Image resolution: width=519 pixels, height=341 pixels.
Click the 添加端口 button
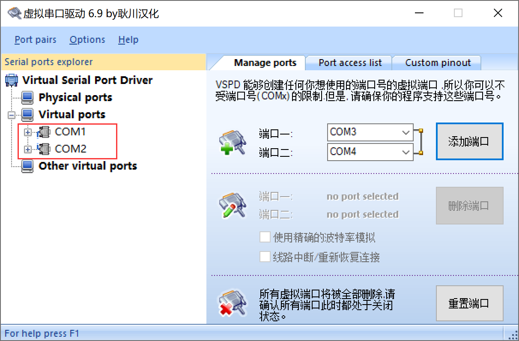click(x=469, y=142)
